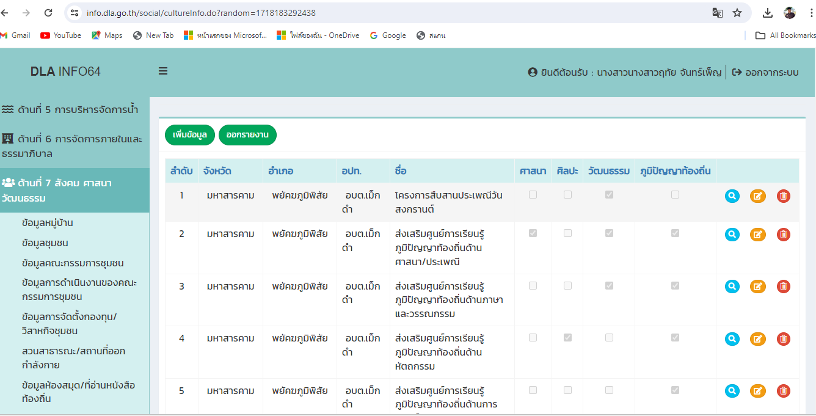This screenshot has height=416, width=816.
Task: Click the DLA INFO64 logo link
Action: pos(65,71)
